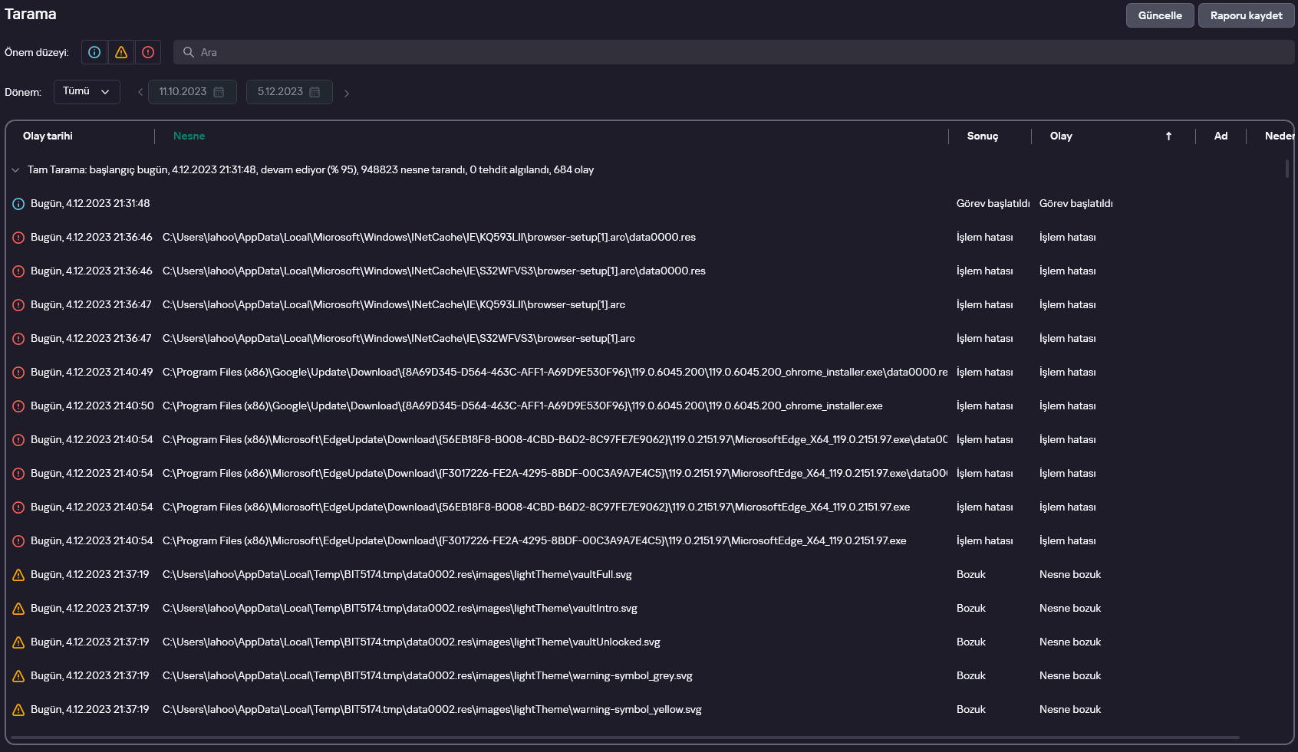Sort by Sonuç column header
This screenshot has width=1298, height=752.
click(983, 136)
